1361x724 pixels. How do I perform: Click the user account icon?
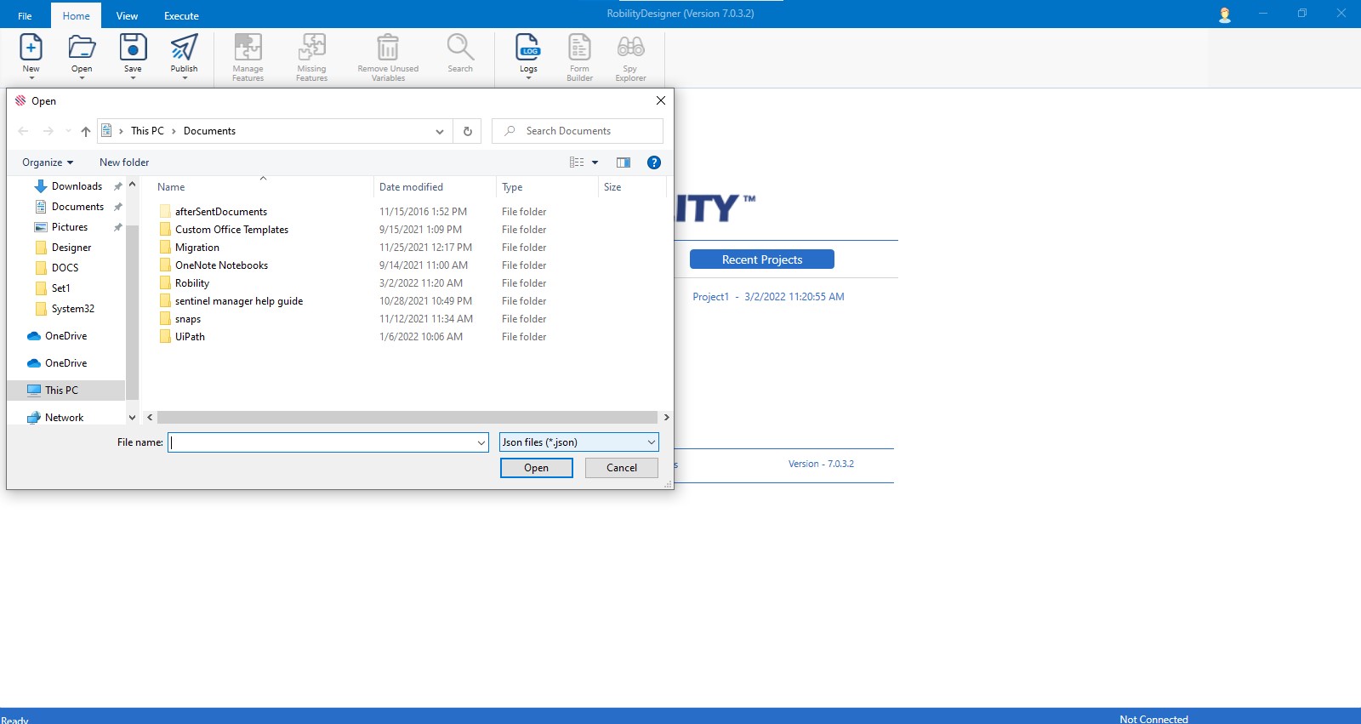(1225, 14)
